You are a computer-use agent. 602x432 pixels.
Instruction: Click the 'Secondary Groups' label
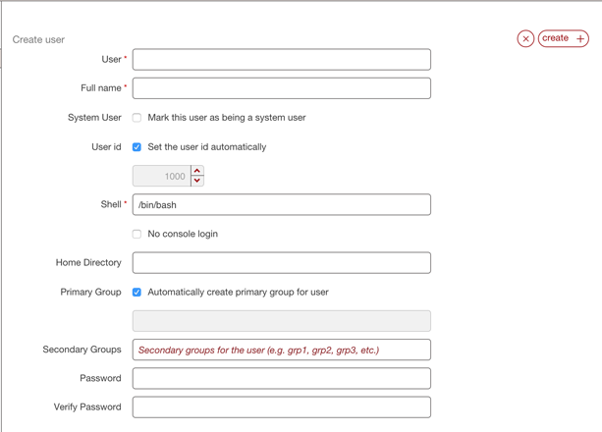click(x=82, y=350)
